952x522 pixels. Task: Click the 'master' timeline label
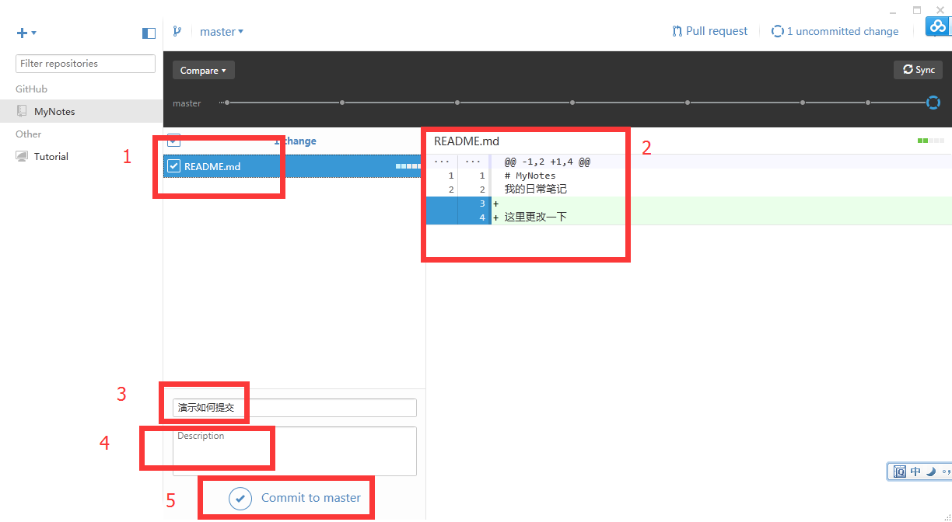pyautogui.click(x=187, y=103)
